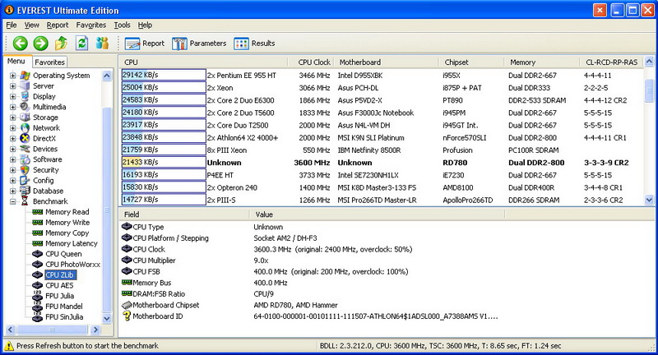
Task: Switch to the Favorites tab
Action: (x=49, y=62)
